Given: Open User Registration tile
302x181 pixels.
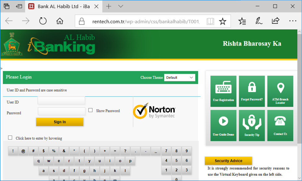Looking at the screenshot, I should [223, 91].
